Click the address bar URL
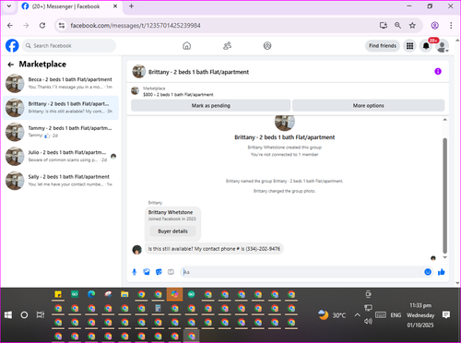The height and width of the screenshot is (343, 461). point(136,26)
